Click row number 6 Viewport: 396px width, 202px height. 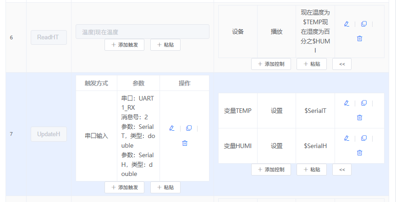coord(11,38)
